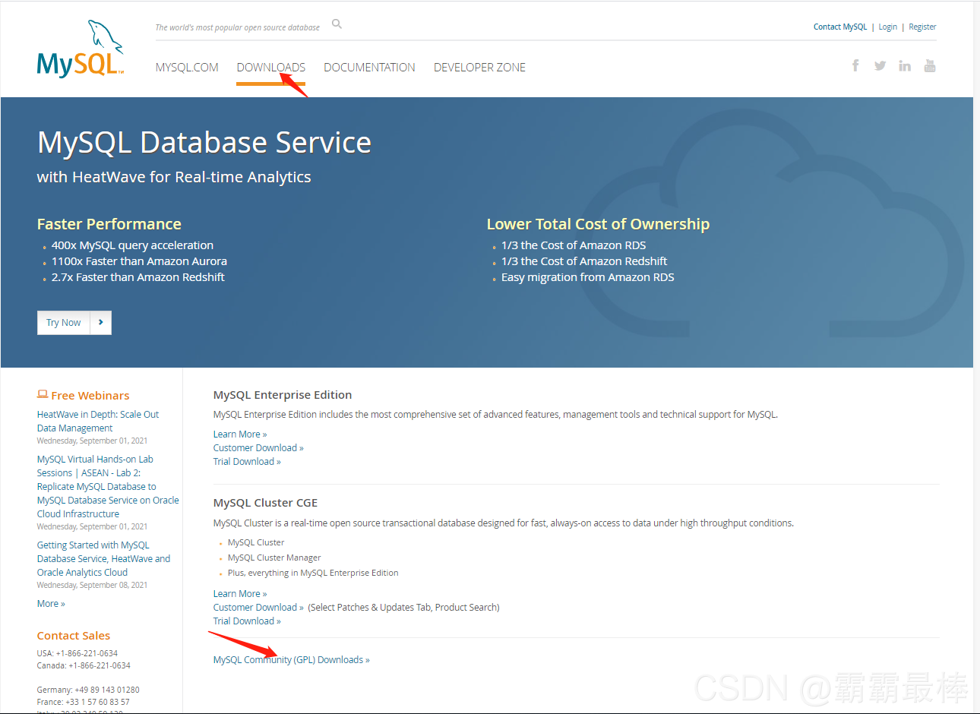
Task: Show More free webinars
Action: point(51,604)
